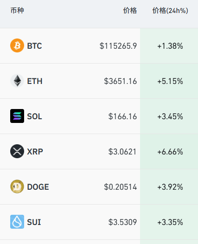Click SUI 24h change +3.35%
Viewport: 198px width, 244px height.
(170, 222)
